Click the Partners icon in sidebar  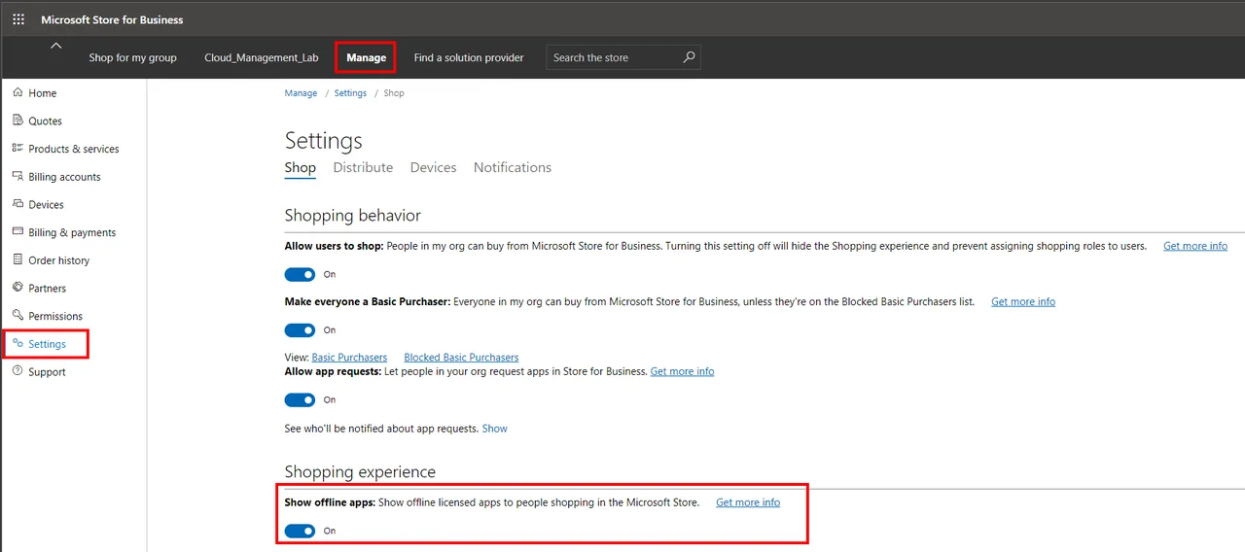[18, 288]
